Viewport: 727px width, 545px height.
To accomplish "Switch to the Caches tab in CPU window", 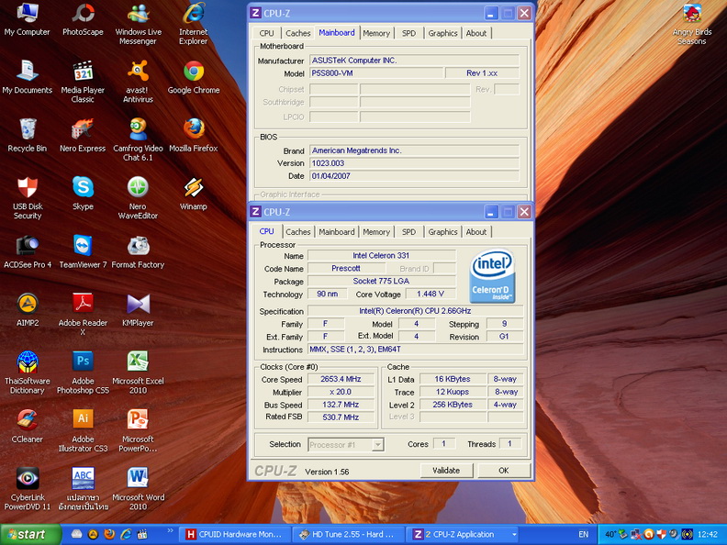I will pos(297,232).
